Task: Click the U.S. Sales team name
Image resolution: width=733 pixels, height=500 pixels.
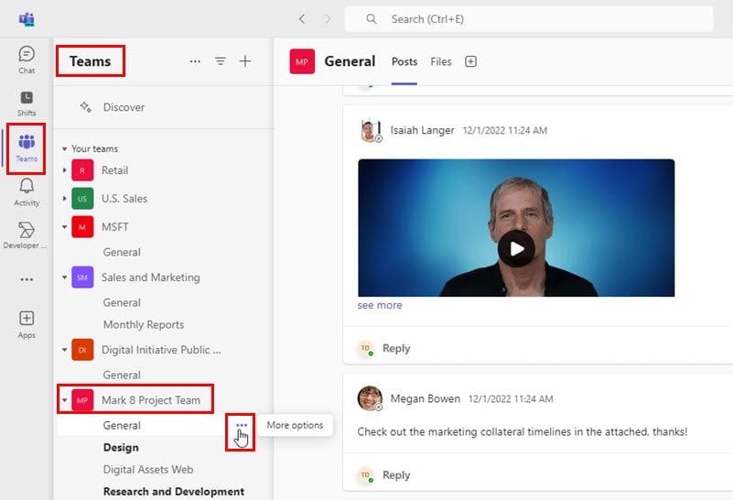Action: point(124,199)
